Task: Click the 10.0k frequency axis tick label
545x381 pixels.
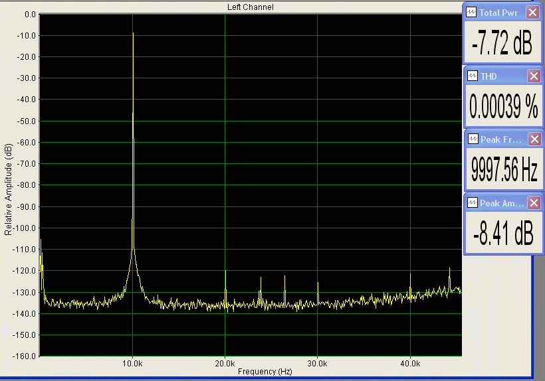Action: click(132, 364)
